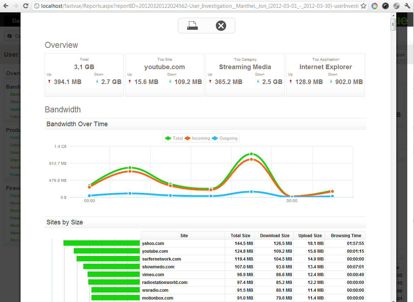Click motionbox.com in sites table
Screen dimensions: 414x302
158,298
